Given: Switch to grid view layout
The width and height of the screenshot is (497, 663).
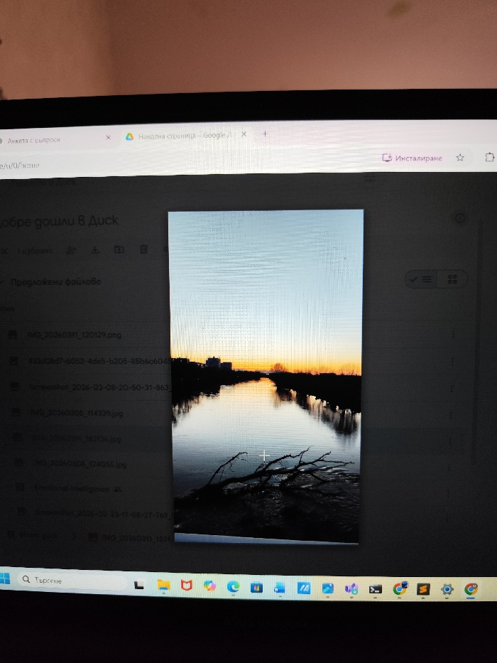Looking at the screenshot, I should pos(452,279).
